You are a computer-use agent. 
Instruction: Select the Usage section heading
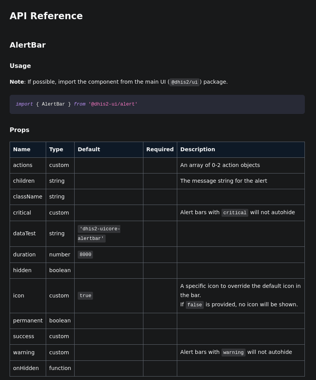click(x=20, y=66)
